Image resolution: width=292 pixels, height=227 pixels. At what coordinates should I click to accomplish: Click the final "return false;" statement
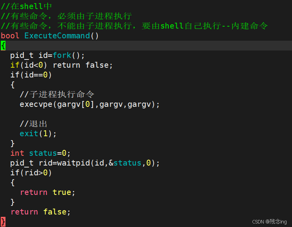click(40, 212)
